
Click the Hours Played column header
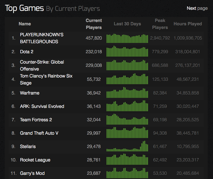coord(188,24)
